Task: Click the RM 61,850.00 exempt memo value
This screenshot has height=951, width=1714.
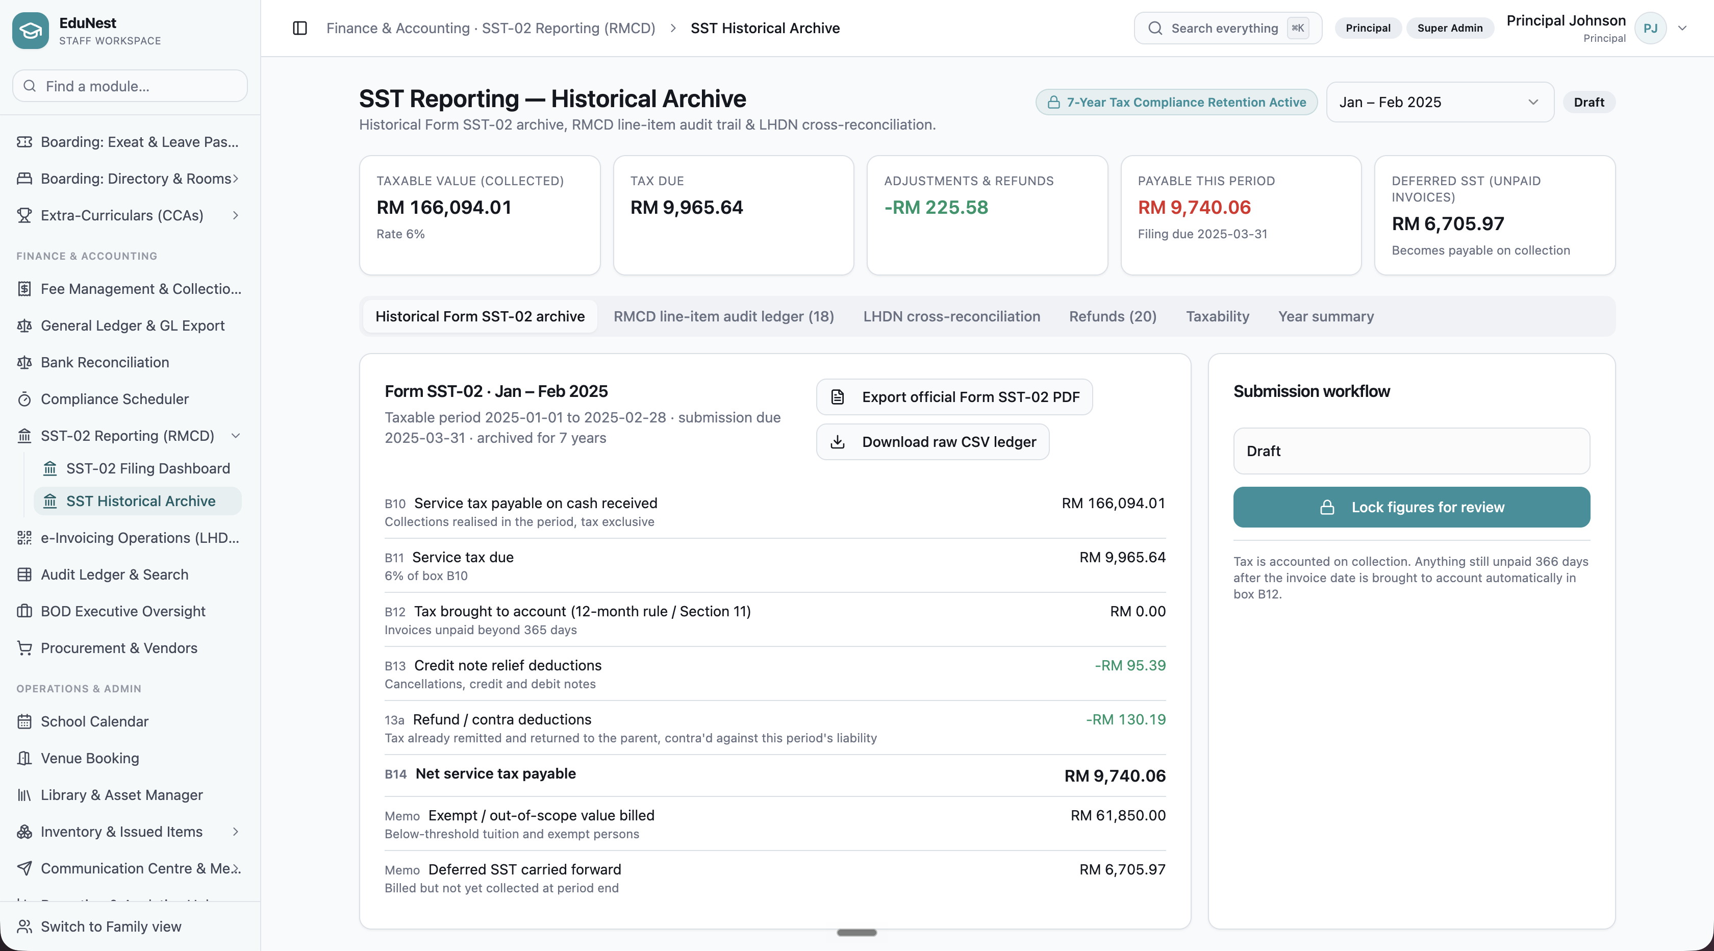Action: [x=1118, y=815]
